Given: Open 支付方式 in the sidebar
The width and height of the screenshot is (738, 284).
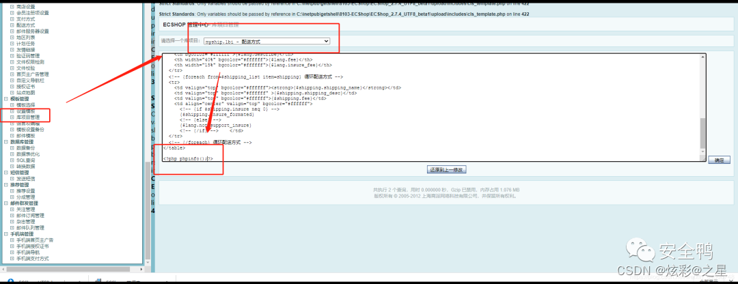Looking at the screenshot, I should 25,19.
